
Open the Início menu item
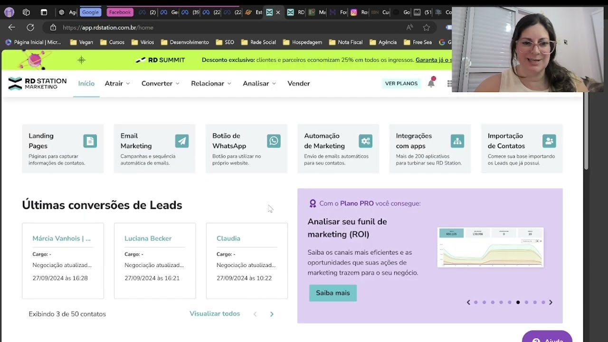(x=86, y=84)
